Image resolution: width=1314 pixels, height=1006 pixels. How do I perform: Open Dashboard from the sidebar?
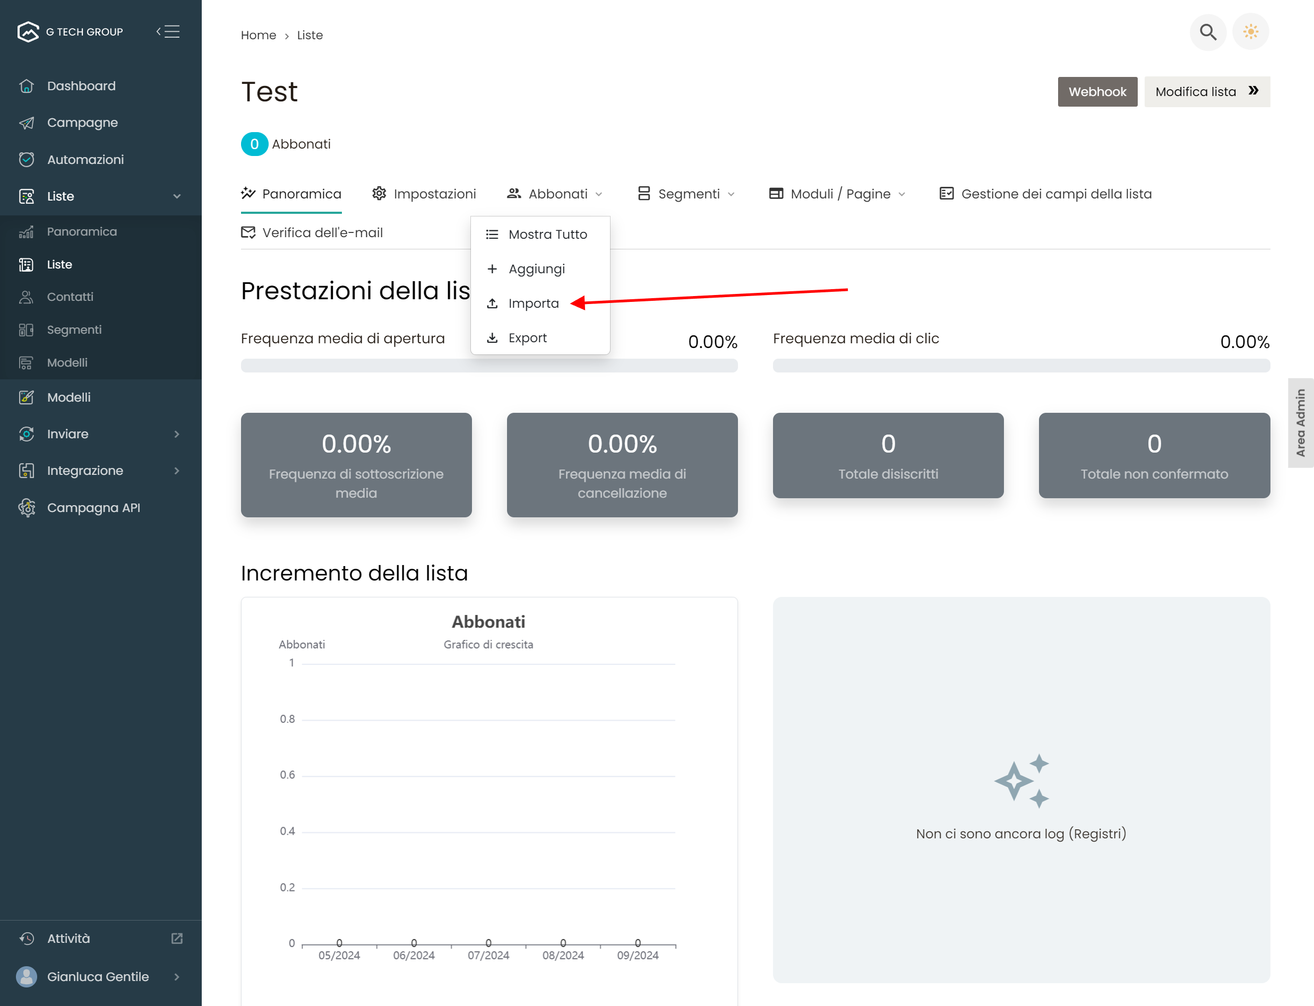81,85
